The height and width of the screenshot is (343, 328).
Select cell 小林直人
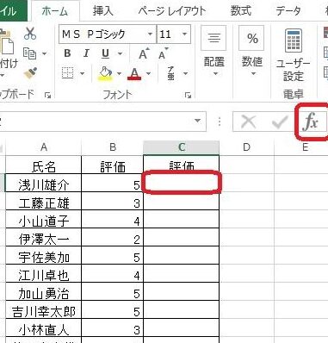click(x=44, y=327)
